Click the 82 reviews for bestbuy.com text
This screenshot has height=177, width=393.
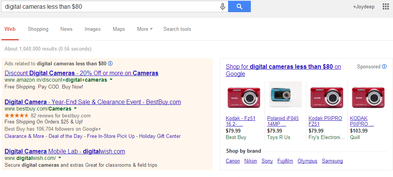click(x=61, y=116)
